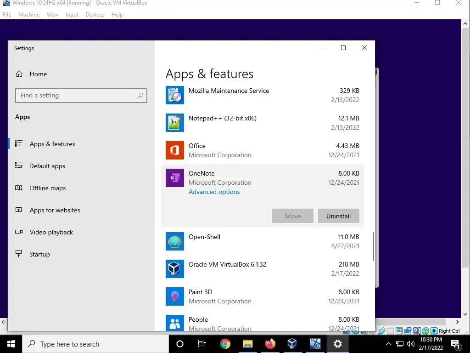The width and height of the screenshot is (470, 353).
Task: Click the Paint 3D app icon
Action: tap(175, 296)
